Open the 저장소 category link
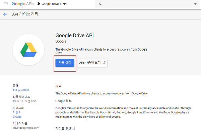 [17, 112]
